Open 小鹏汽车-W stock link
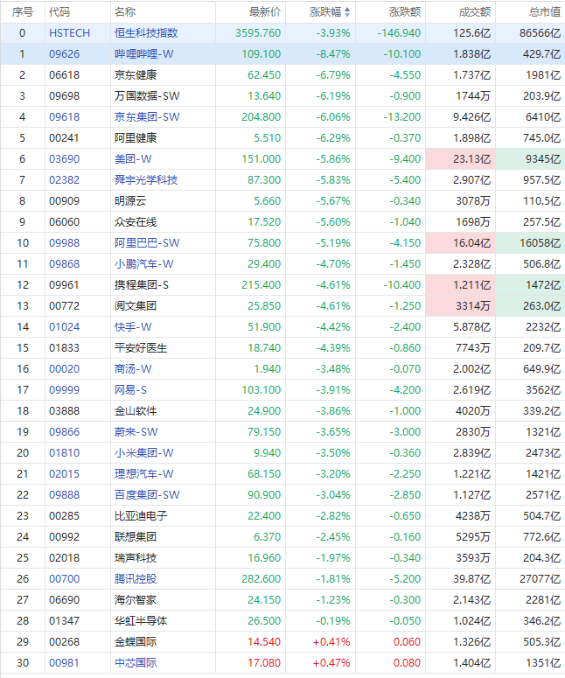Image resolution: width=565 pixels, height=678 pixels. pyautogui.click(x=144, y=264)
